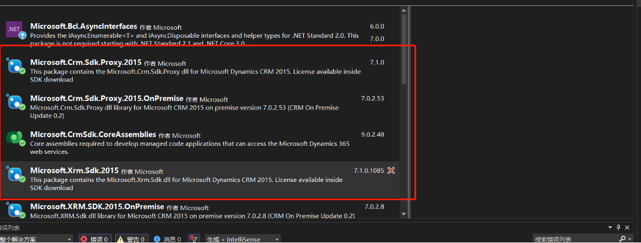Select the Microsoft.Bcl.AsyncInterfaces package name

coord(83,26)
